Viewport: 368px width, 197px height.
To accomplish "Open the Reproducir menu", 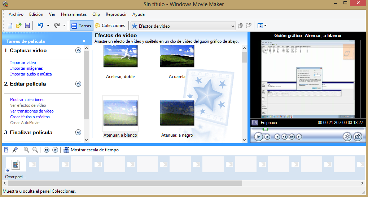I will click(116, 14).
